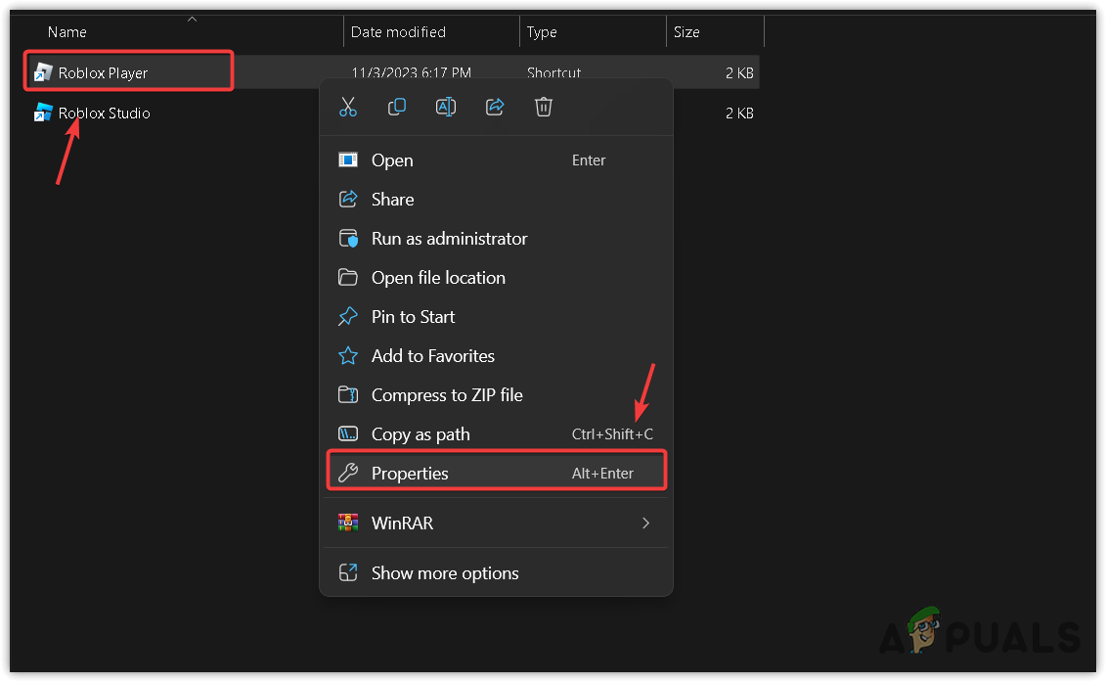
Task: Click the 2 KB size of Roblox Studio
Action: [739, 113]
